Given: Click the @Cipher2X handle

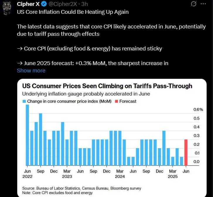Looking at the screenshot, I should (x=62, y=4).
